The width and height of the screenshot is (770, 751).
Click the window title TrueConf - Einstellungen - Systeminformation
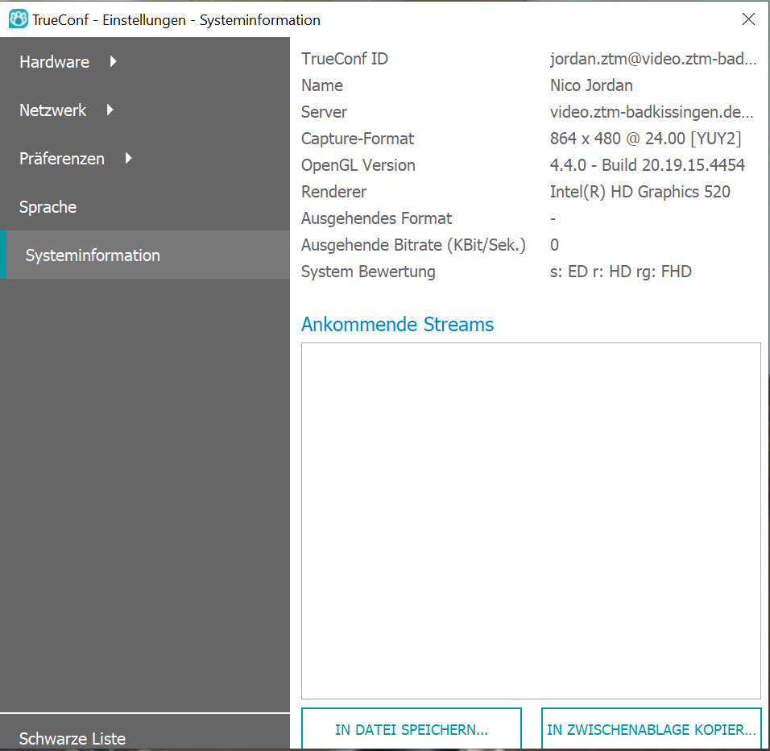176,19
